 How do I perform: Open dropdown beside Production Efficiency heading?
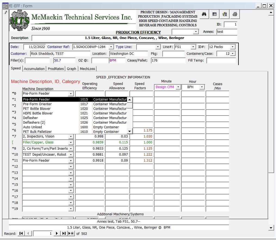pos(196,32)
